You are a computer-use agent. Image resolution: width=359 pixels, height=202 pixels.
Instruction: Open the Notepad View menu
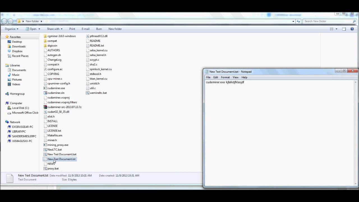point(236,77)
